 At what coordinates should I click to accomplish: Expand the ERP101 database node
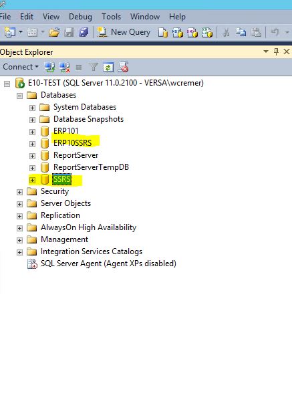click(32, 132)
